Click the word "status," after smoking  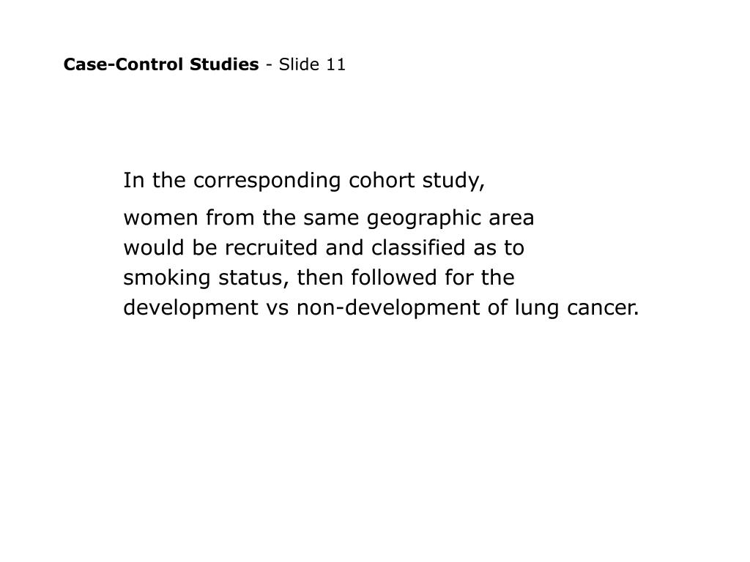point(253,278)
